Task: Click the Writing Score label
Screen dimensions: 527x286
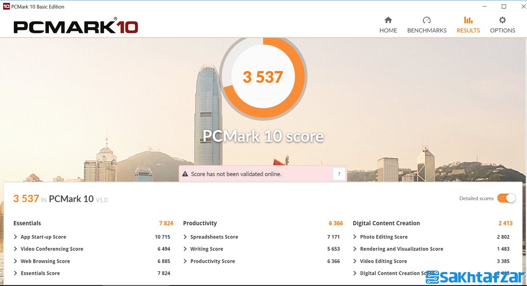Action: pyautogui.click(x=206, y=249)
